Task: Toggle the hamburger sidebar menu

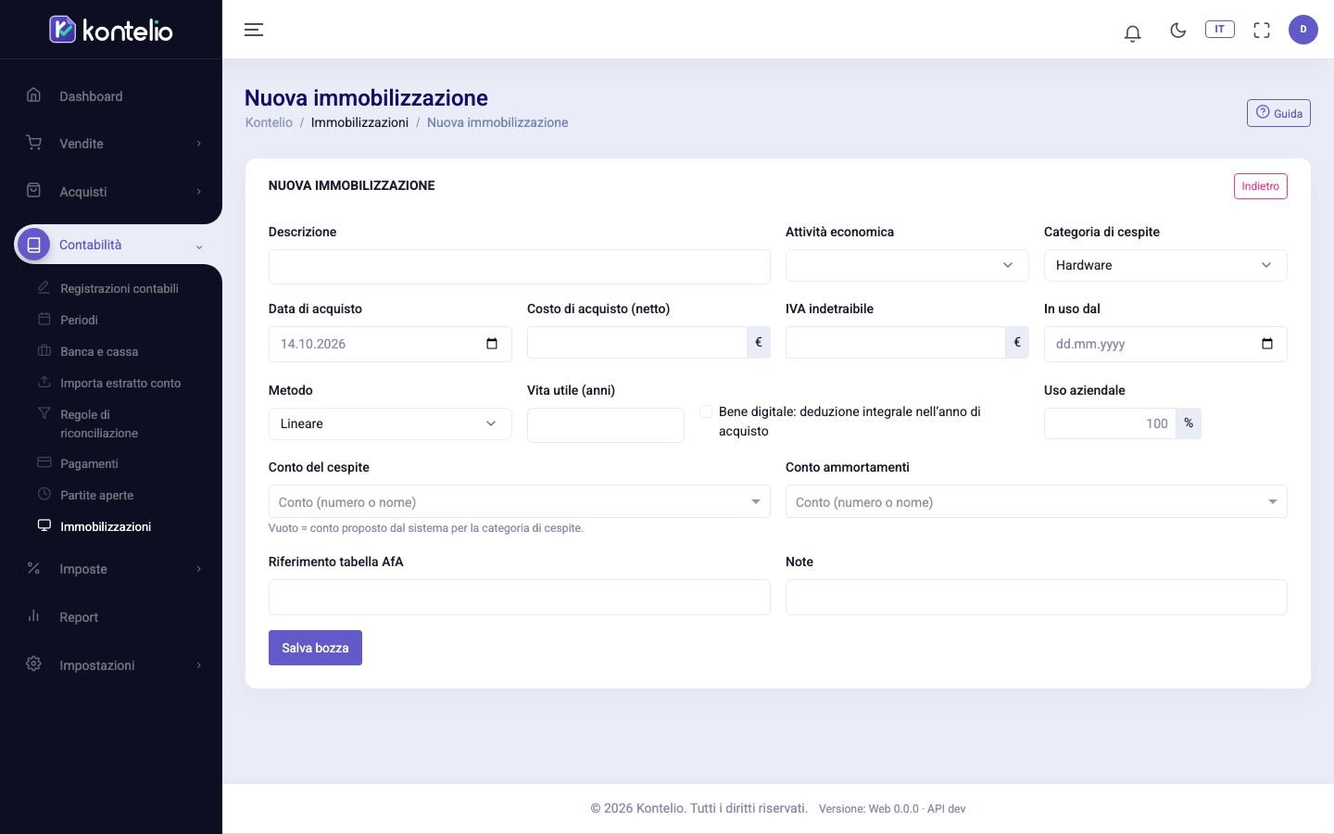Action: click(x=254, y=30)
